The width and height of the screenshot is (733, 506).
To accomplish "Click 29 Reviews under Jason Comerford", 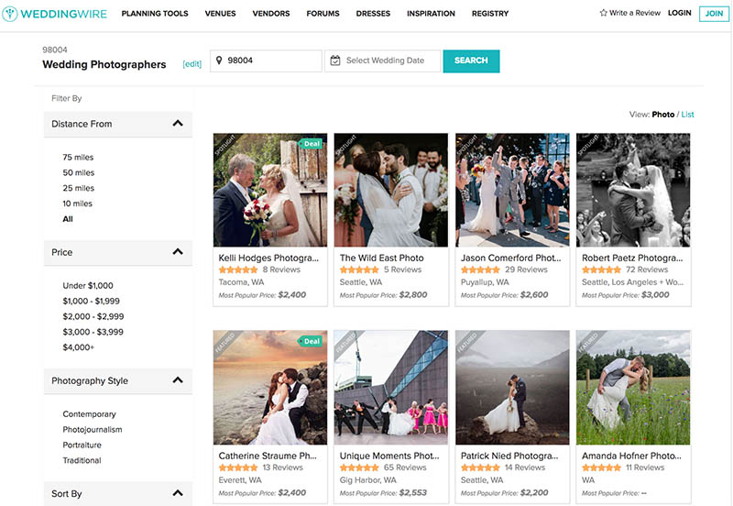I will point(526,269).
